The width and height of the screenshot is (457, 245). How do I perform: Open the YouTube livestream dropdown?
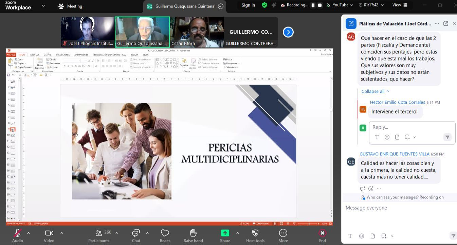click(x=340, y=5)
